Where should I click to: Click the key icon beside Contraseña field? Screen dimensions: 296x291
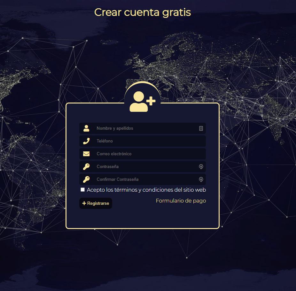(86, 167)
